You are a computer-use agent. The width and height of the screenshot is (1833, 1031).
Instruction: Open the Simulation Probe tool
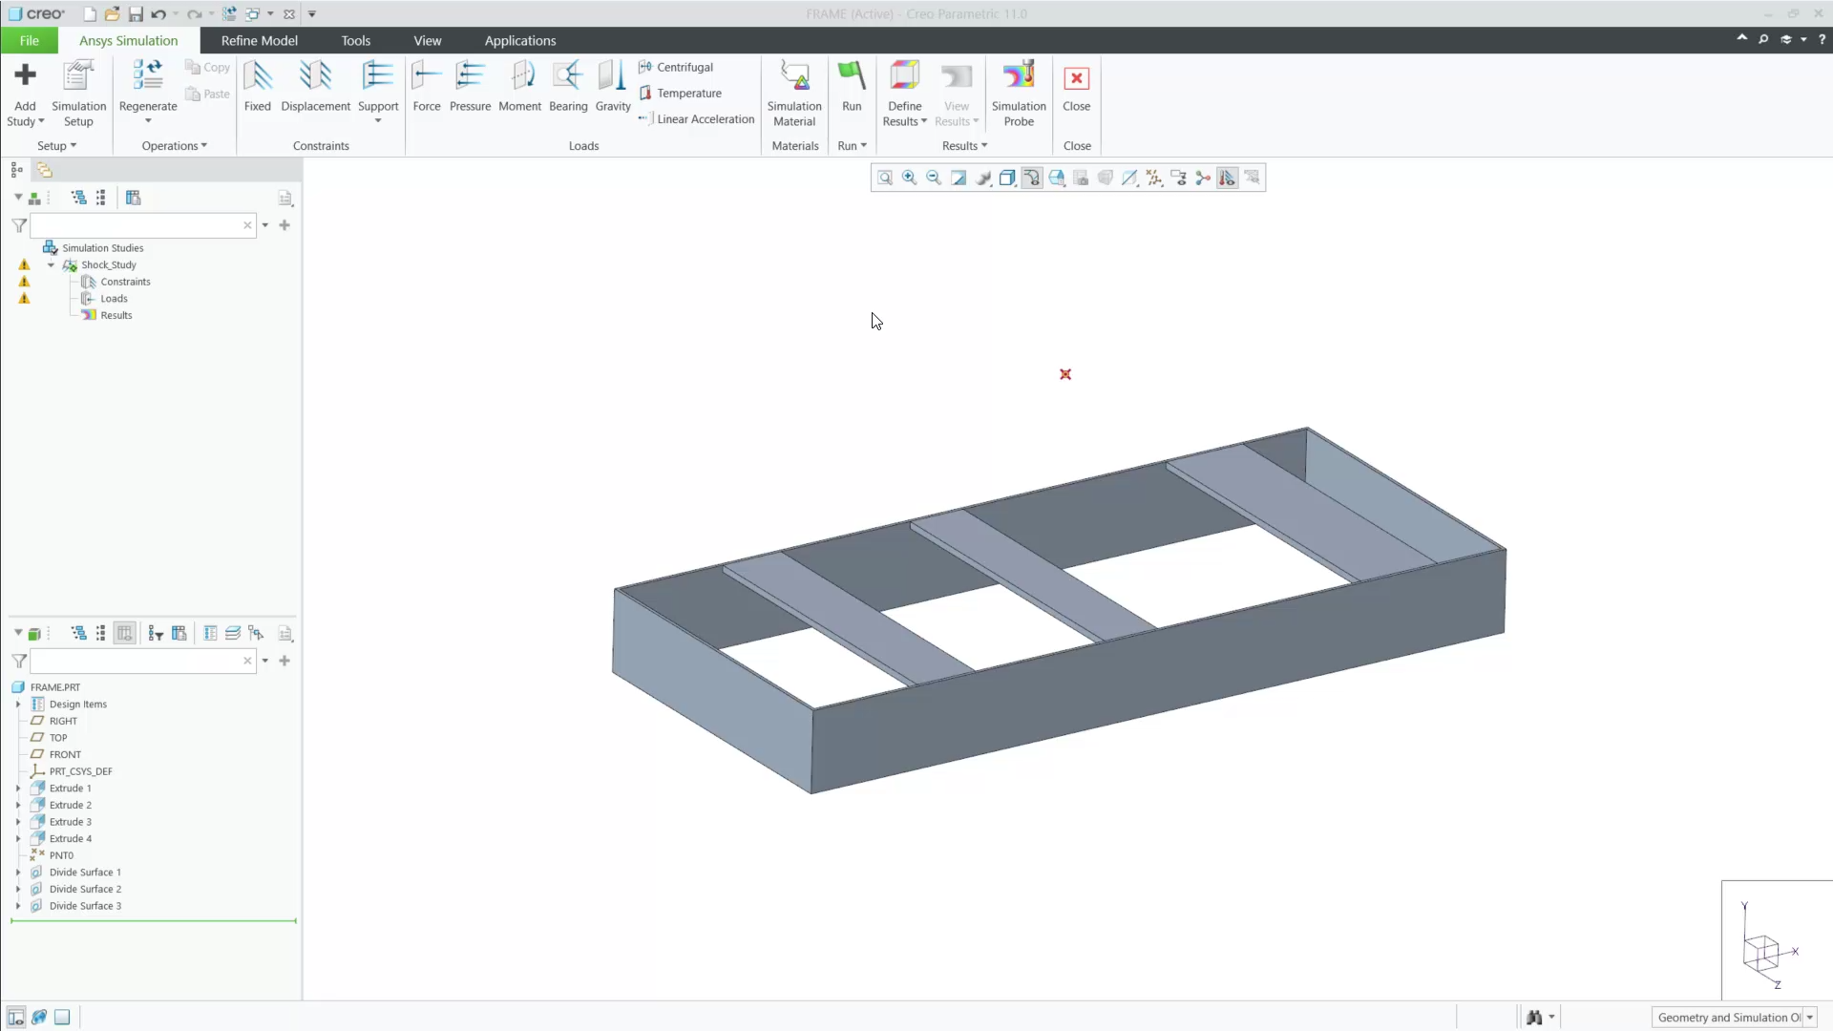tap(1019, 93)
